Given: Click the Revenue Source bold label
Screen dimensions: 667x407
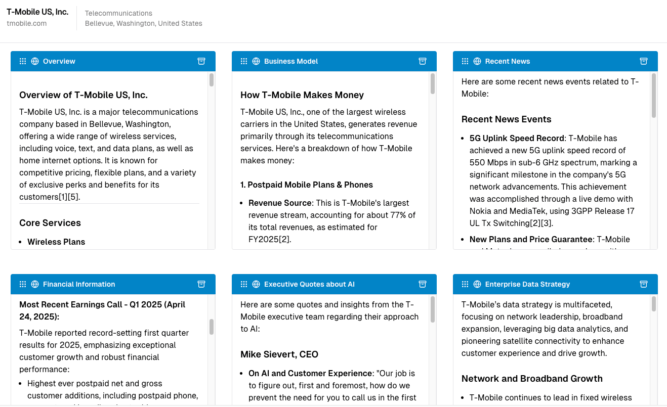Looking at the screenshot, I should tap(280, 203).
